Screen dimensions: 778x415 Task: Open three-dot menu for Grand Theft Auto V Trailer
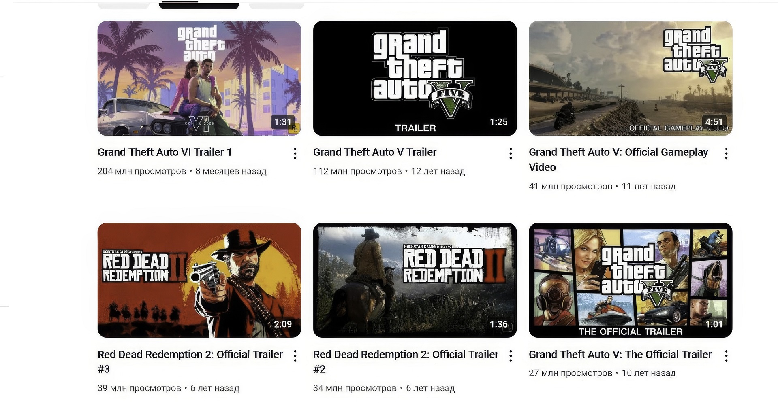click(x=511, y=153)
